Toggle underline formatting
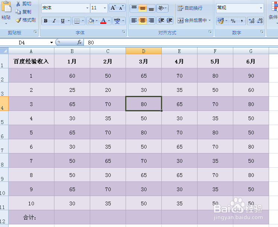Viewport: 278px width, 227px height. pyautogui.click(x=63, y=21)
